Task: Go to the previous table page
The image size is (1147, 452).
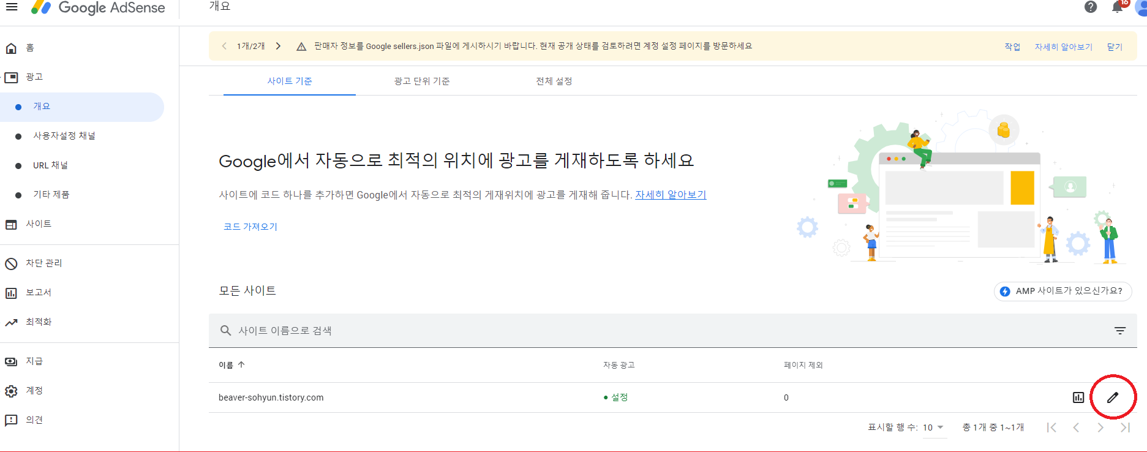Action: click(x=1076, y=428)
